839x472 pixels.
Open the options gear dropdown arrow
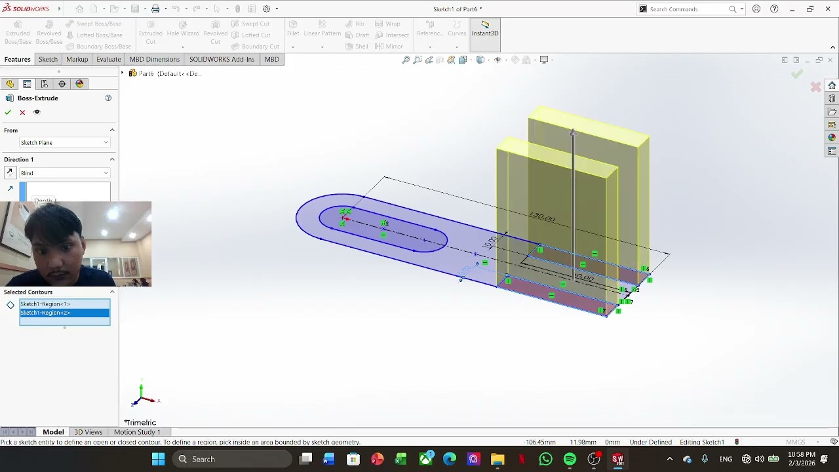(x=277, y=9)
